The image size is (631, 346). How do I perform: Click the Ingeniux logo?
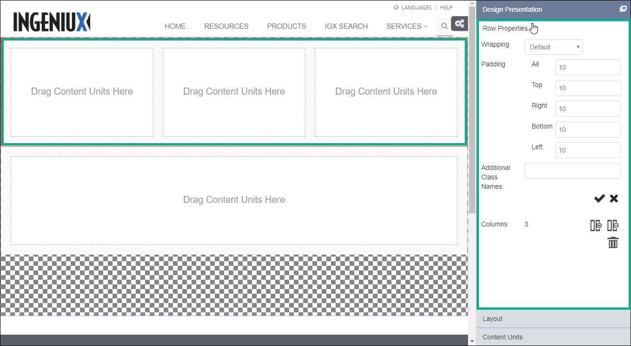51,22
